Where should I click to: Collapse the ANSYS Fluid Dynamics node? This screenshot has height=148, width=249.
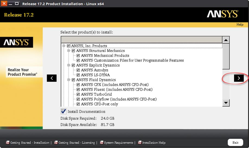click(x=69, y=80)
